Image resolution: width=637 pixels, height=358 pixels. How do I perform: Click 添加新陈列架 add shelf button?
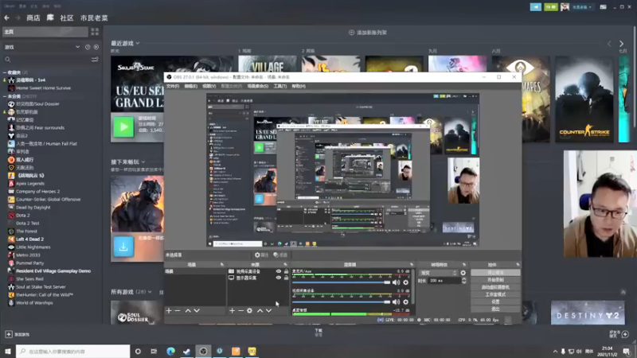pos(368,33)
